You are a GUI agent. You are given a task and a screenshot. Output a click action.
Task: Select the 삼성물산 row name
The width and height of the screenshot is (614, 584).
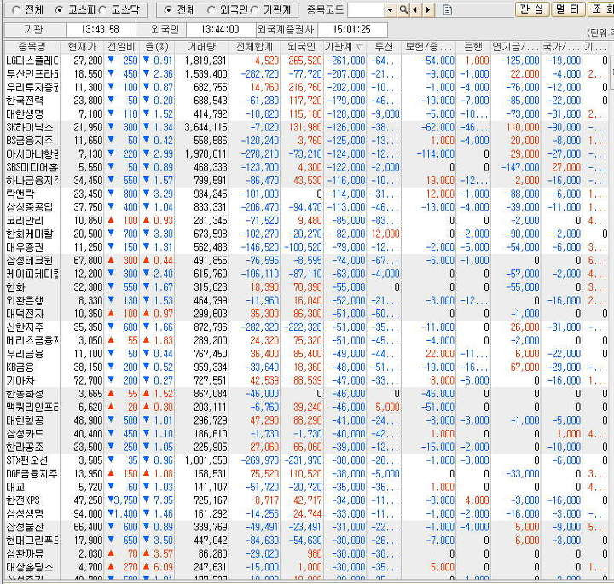click(25, 527)
